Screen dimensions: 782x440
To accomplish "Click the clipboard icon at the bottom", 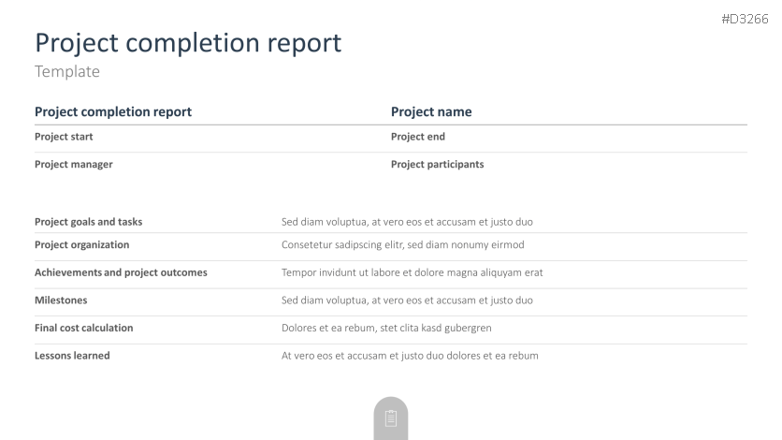I will [391, 418].
